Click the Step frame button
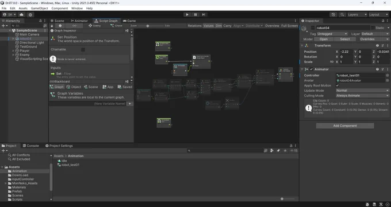Screen dimensions: 391x207 coord(204,14)
